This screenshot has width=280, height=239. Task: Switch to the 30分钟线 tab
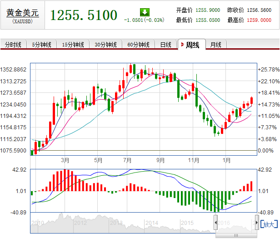(106, 45)
